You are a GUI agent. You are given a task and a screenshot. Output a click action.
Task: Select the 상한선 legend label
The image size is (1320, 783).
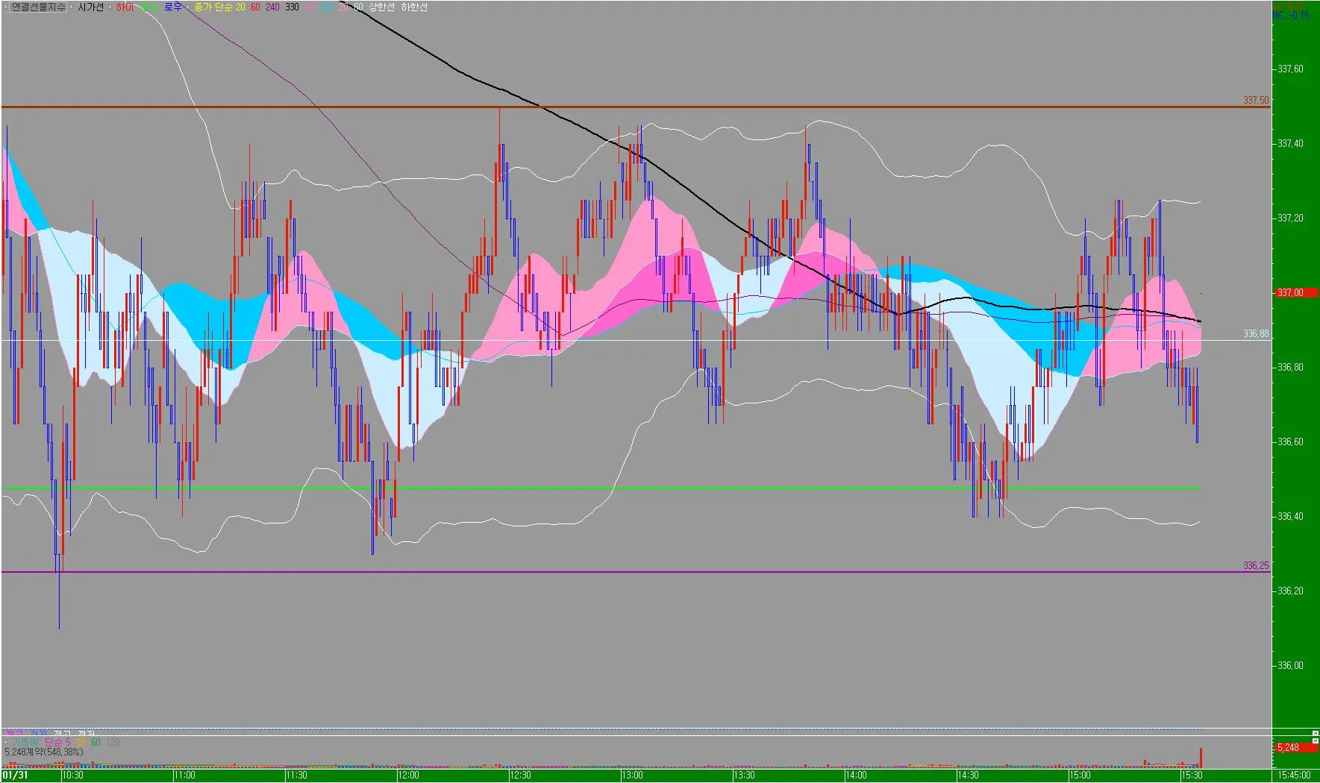pos(381,7)
